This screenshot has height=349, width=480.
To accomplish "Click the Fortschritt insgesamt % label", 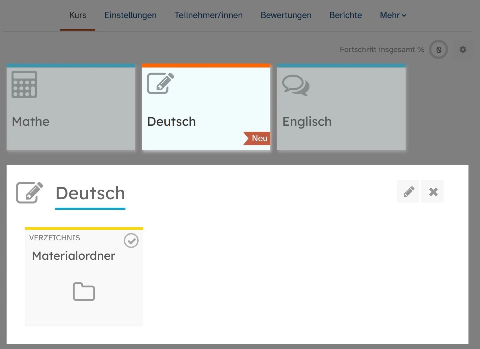I will (x=382, y=50).
